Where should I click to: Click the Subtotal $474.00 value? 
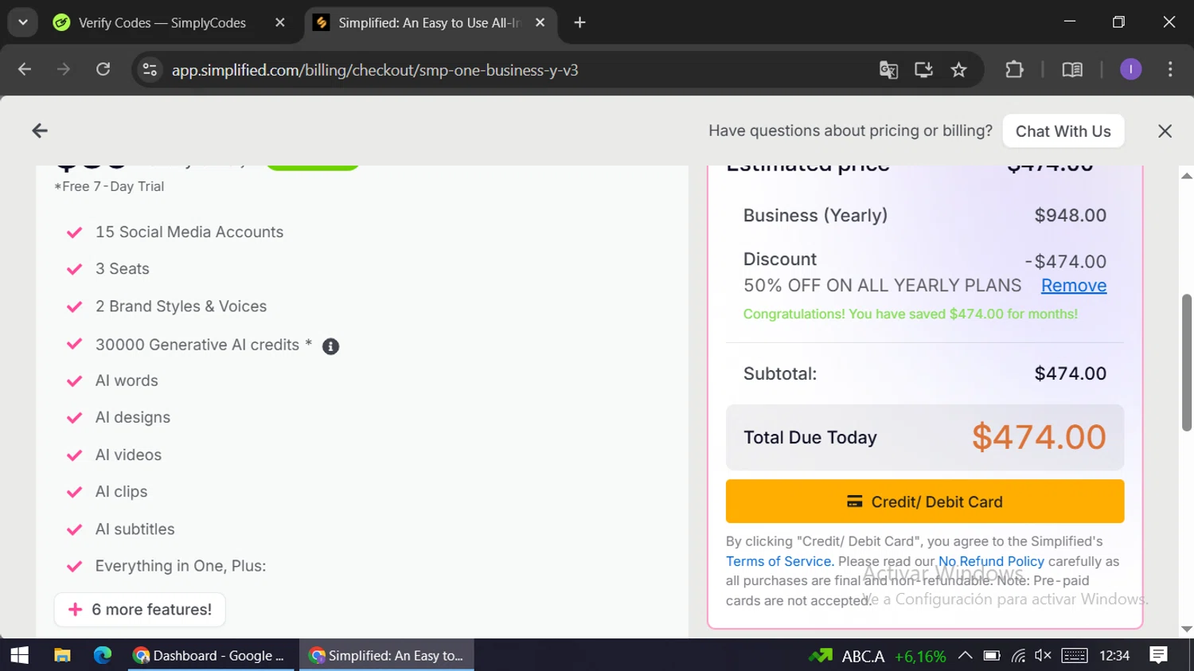1070,374
